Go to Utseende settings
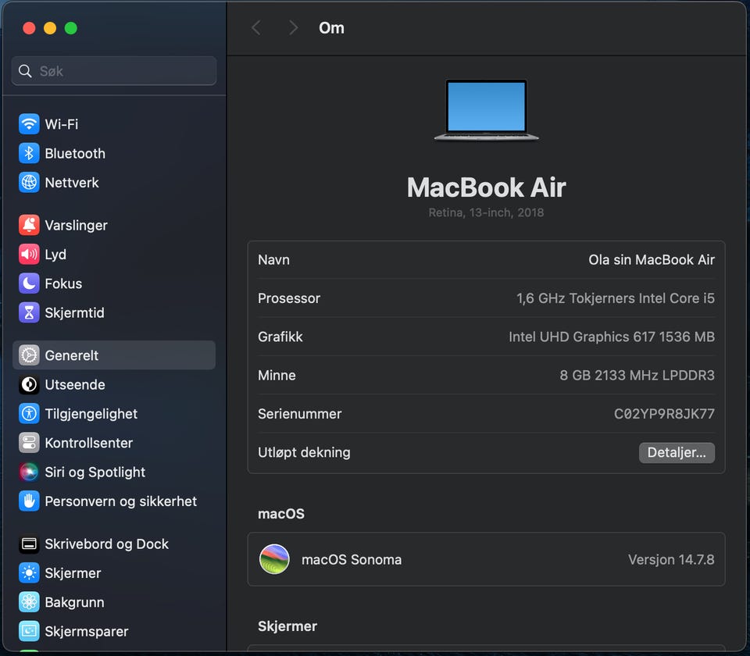 point(74,384)
